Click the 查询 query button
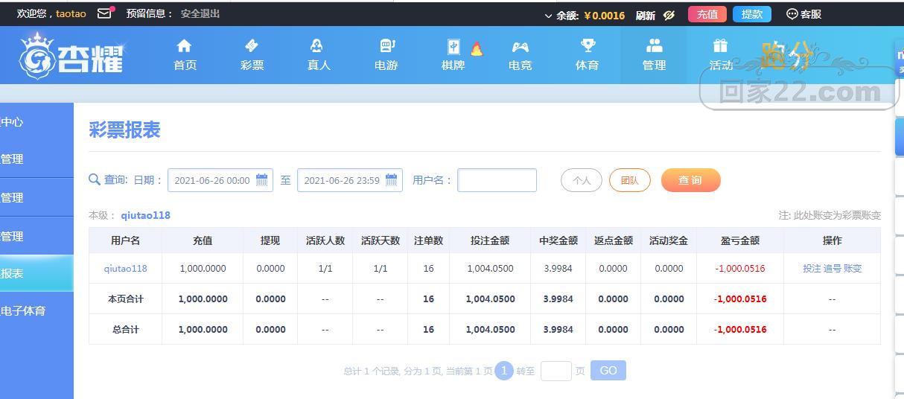The width and height of the screenshot is (904, 399). (x=691, y=180)
